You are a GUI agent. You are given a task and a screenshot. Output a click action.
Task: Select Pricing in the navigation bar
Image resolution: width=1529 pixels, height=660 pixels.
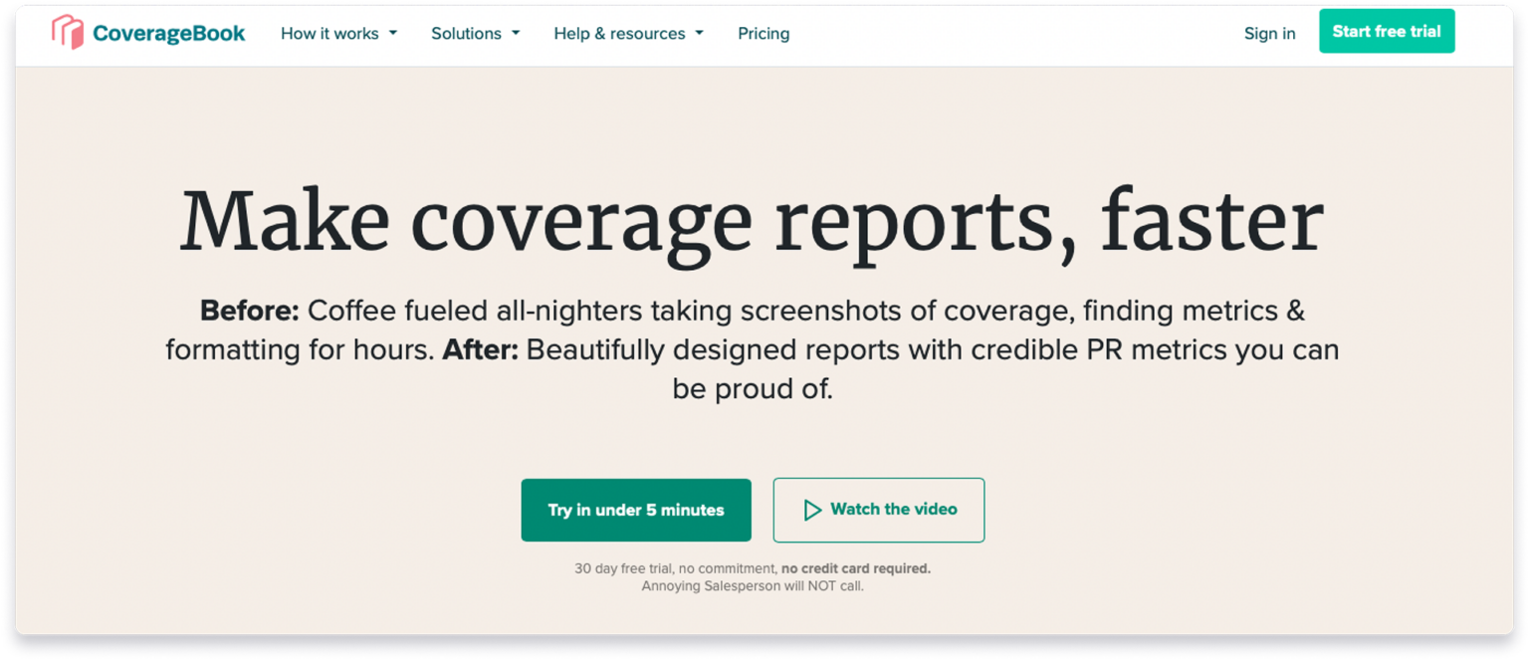763,33
